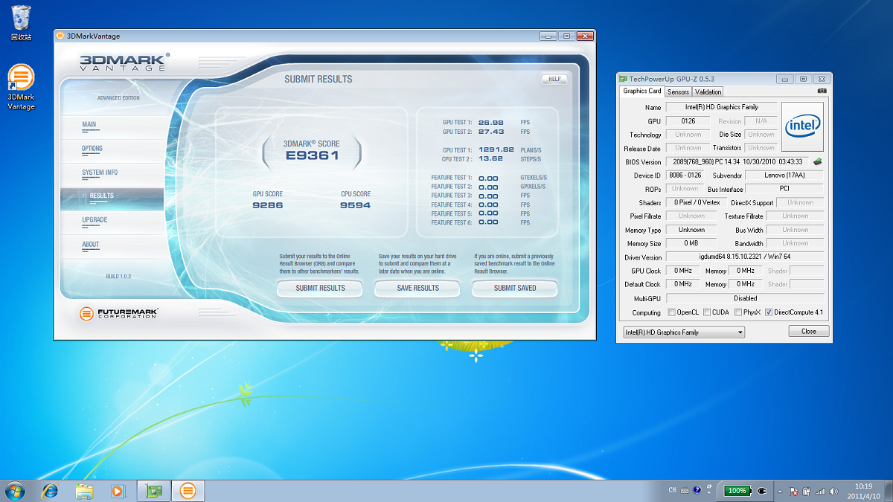Enable the OpenCL checkbox
Image resolution: width=893 pixels, height=502 pixels.
(x=673, y=312)
